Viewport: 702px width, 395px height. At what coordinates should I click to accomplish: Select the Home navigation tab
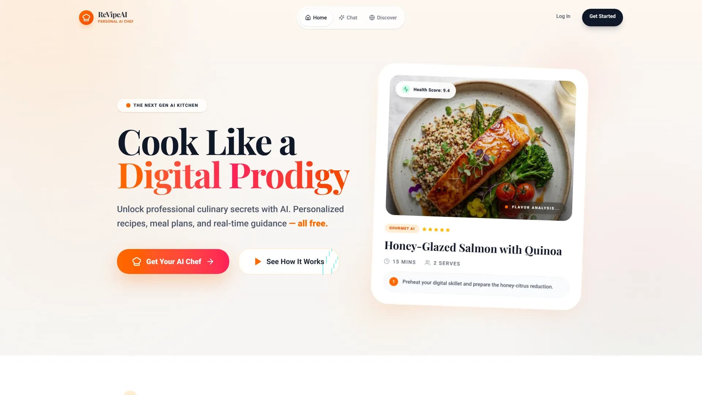pos(316,18)
